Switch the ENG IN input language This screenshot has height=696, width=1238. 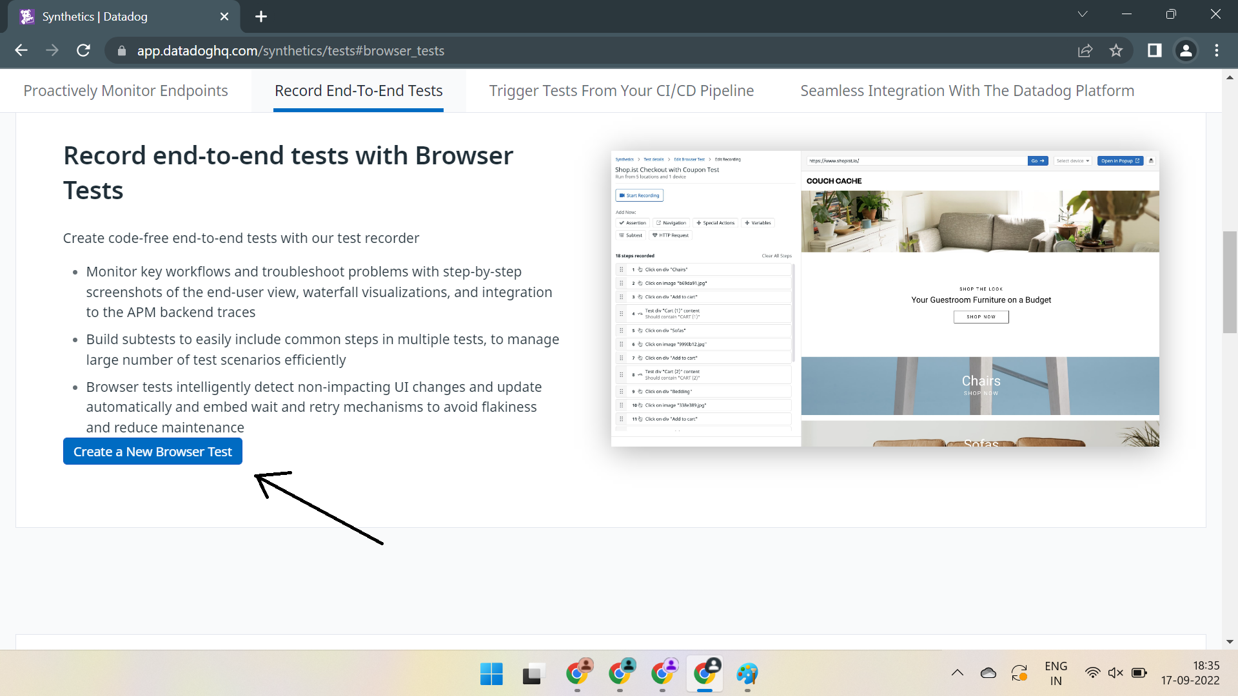click(1056, 673)
